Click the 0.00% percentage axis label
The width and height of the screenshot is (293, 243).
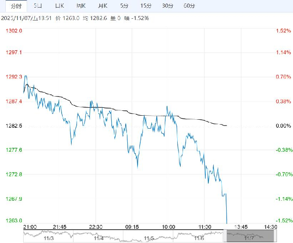pos(283,126)
